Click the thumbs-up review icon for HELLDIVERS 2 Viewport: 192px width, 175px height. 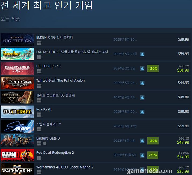point(142,69)
